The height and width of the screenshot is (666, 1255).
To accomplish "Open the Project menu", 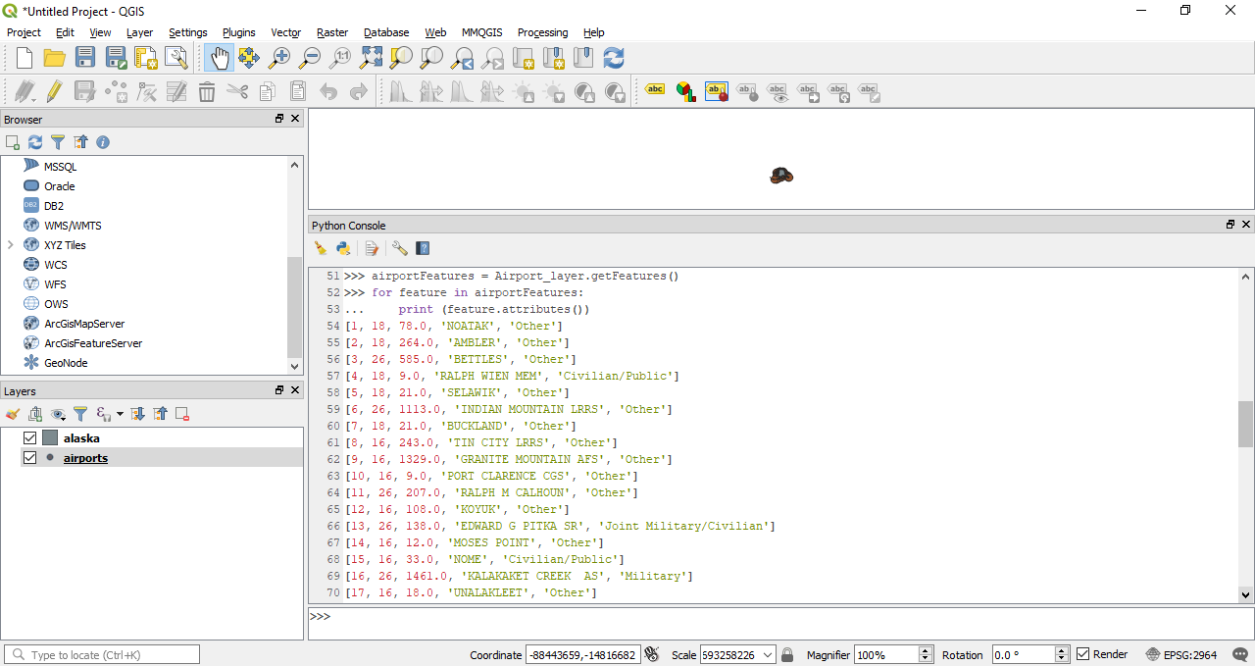I will (24, 32).
